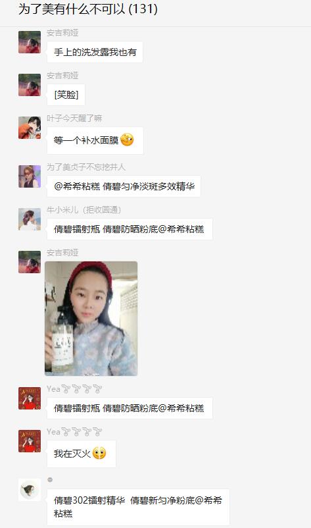Open 牛小米儿's profile avatar
This screenshot has height=528, width=311.
click(30, 219)
